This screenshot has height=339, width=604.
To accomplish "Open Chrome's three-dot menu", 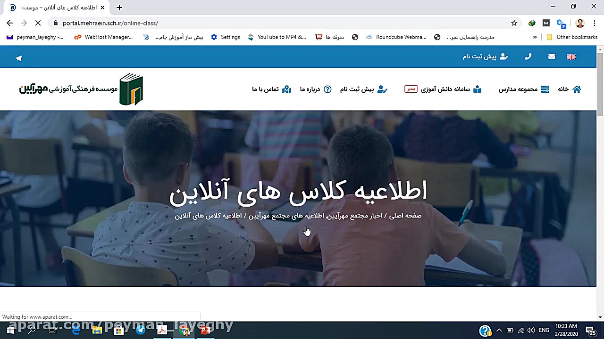I will coord(594,23).
